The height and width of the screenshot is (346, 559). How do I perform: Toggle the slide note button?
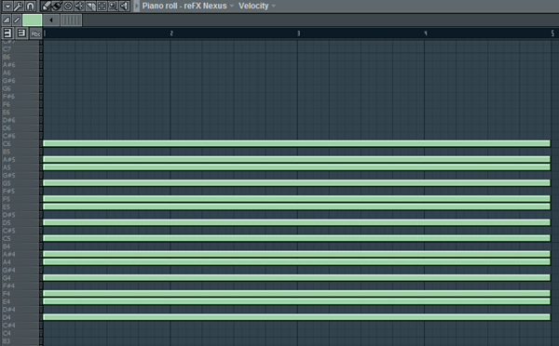click(17, 20)
